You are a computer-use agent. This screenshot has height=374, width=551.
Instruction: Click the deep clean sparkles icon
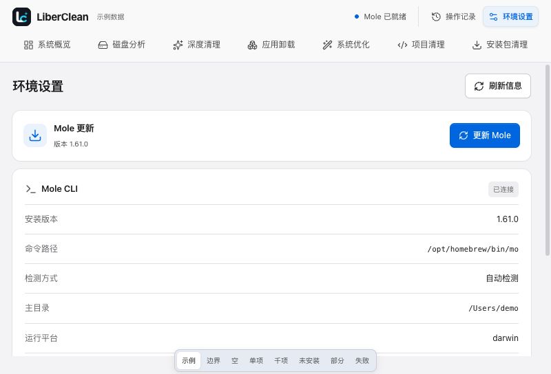coord(178,45)
